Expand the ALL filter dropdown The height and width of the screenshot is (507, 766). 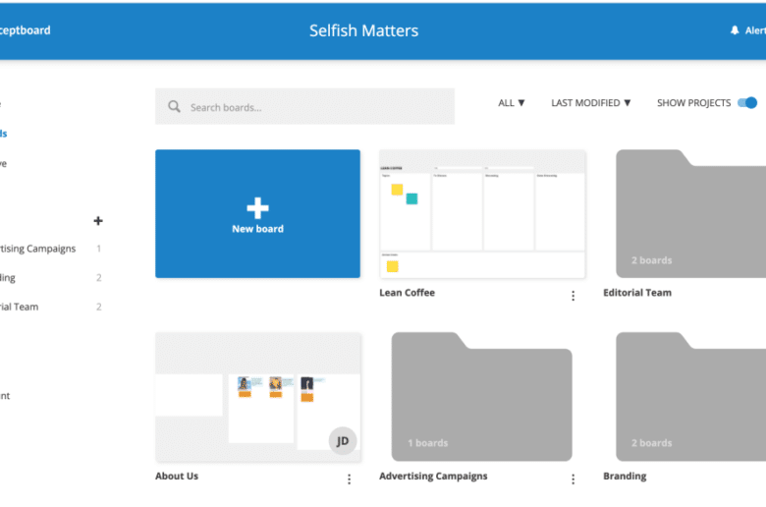(512, 103)
